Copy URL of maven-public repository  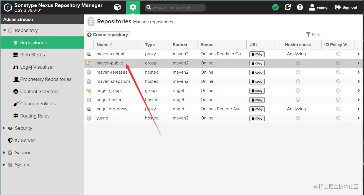(x=257, y=63)
